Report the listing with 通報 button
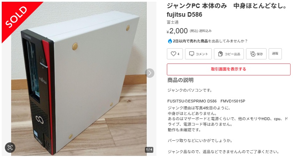 [x=275, y=54]
